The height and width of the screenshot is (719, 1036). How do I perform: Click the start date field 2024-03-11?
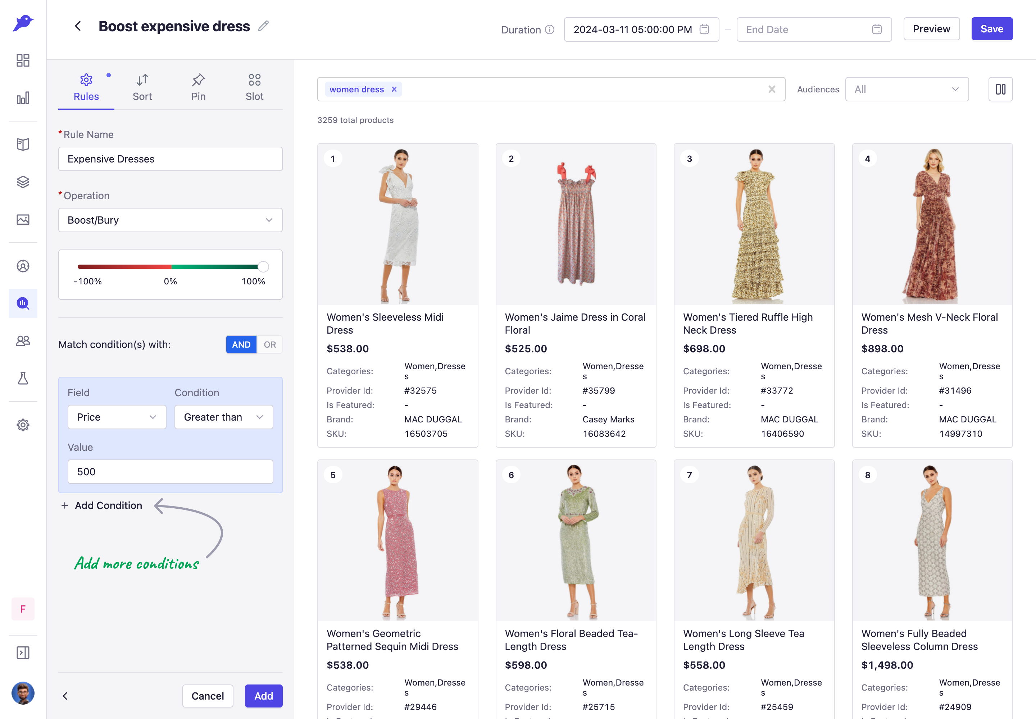(x=641, y=29)
